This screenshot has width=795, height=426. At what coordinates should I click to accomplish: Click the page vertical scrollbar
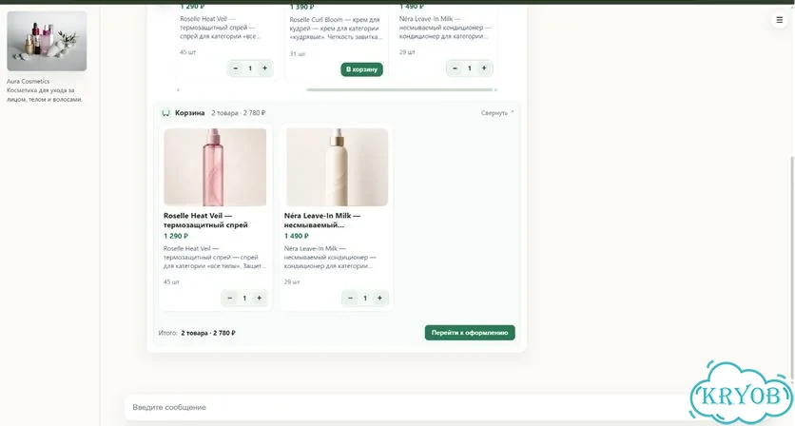point(792,267)
